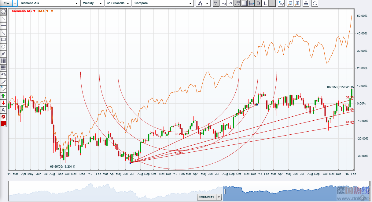Remove the DAX comparison with x

point(52,11)
